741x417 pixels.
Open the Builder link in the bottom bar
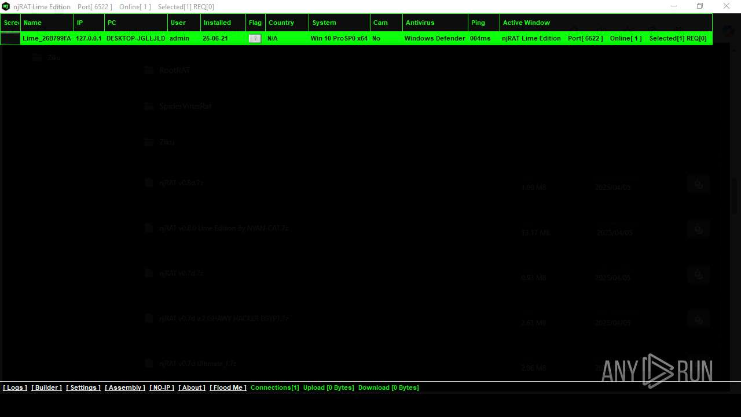click(x=46, y=387)
